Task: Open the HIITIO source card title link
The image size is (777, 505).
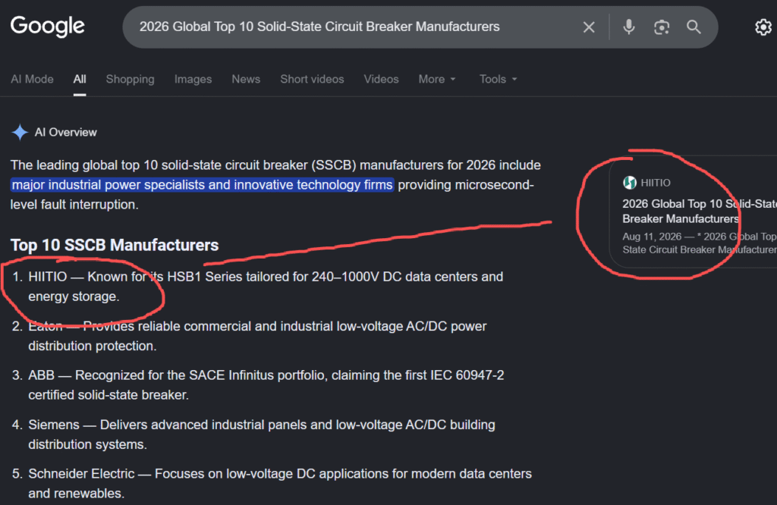Action: pyautogui.click(x=699, y=211)
